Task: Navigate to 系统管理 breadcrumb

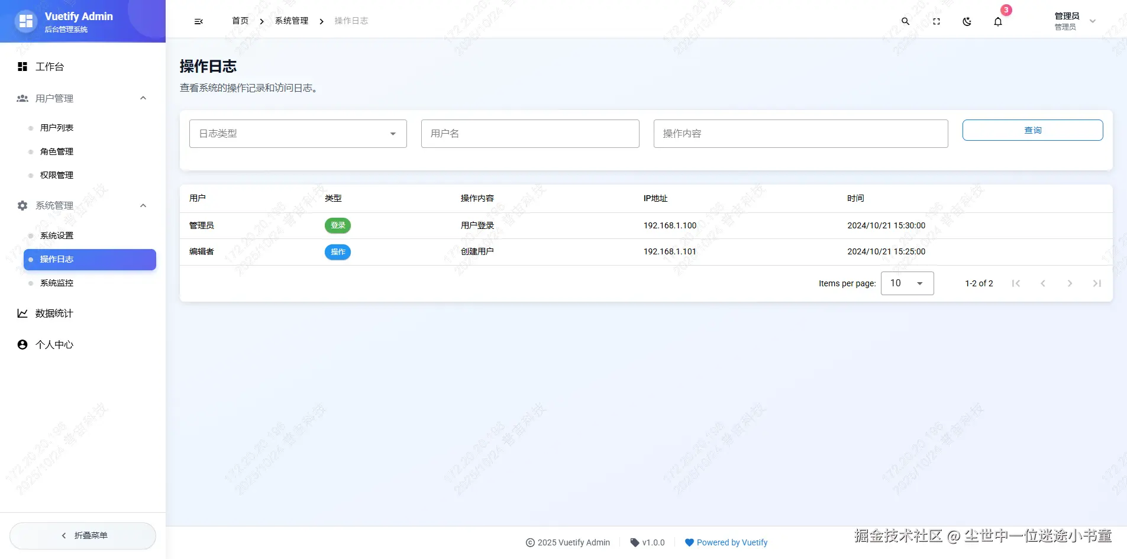Action: 292,21
